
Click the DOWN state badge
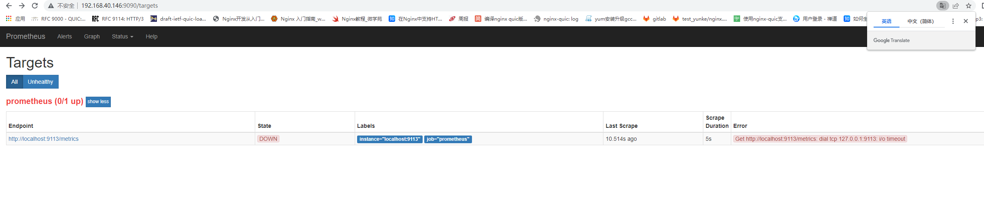click(x=268, y=139)
